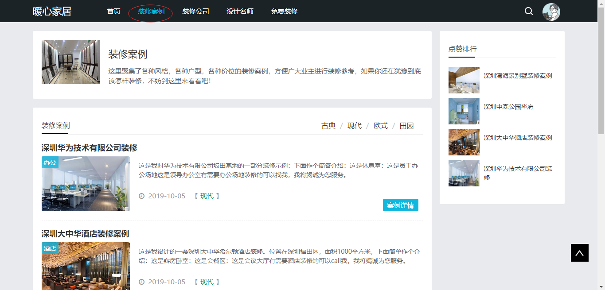Click the clock icon beside hotel case date
The image size is (605, 290).
(142, 282)
